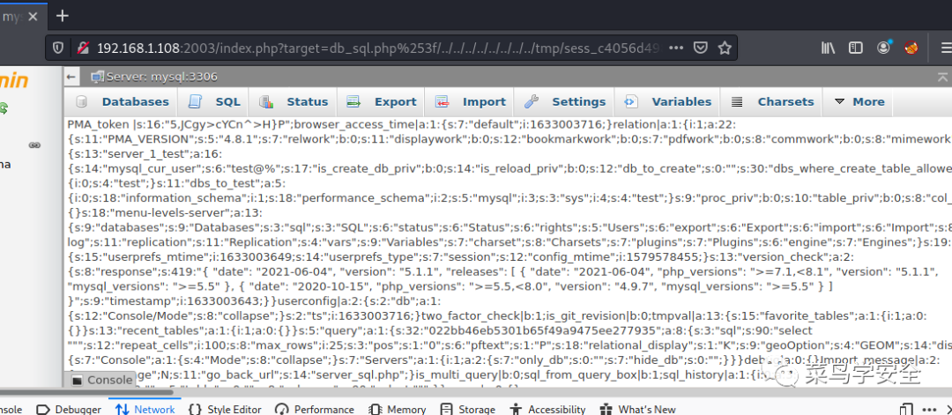Screen dimensions: 952x415
Task: Open the What's New devtools tab
Action: coord(638,410)
